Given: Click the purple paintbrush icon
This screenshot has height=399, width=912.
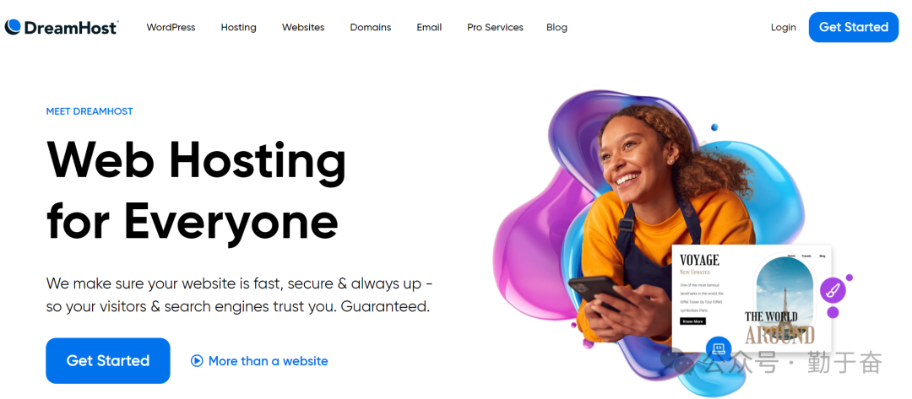Looking at the screenshot, I should (833, 290).
